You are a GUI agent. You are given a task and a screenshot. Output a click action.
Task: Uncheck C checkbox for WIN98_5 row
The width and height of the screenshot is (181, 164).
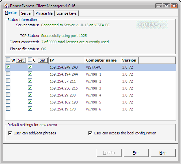[30, 102]
